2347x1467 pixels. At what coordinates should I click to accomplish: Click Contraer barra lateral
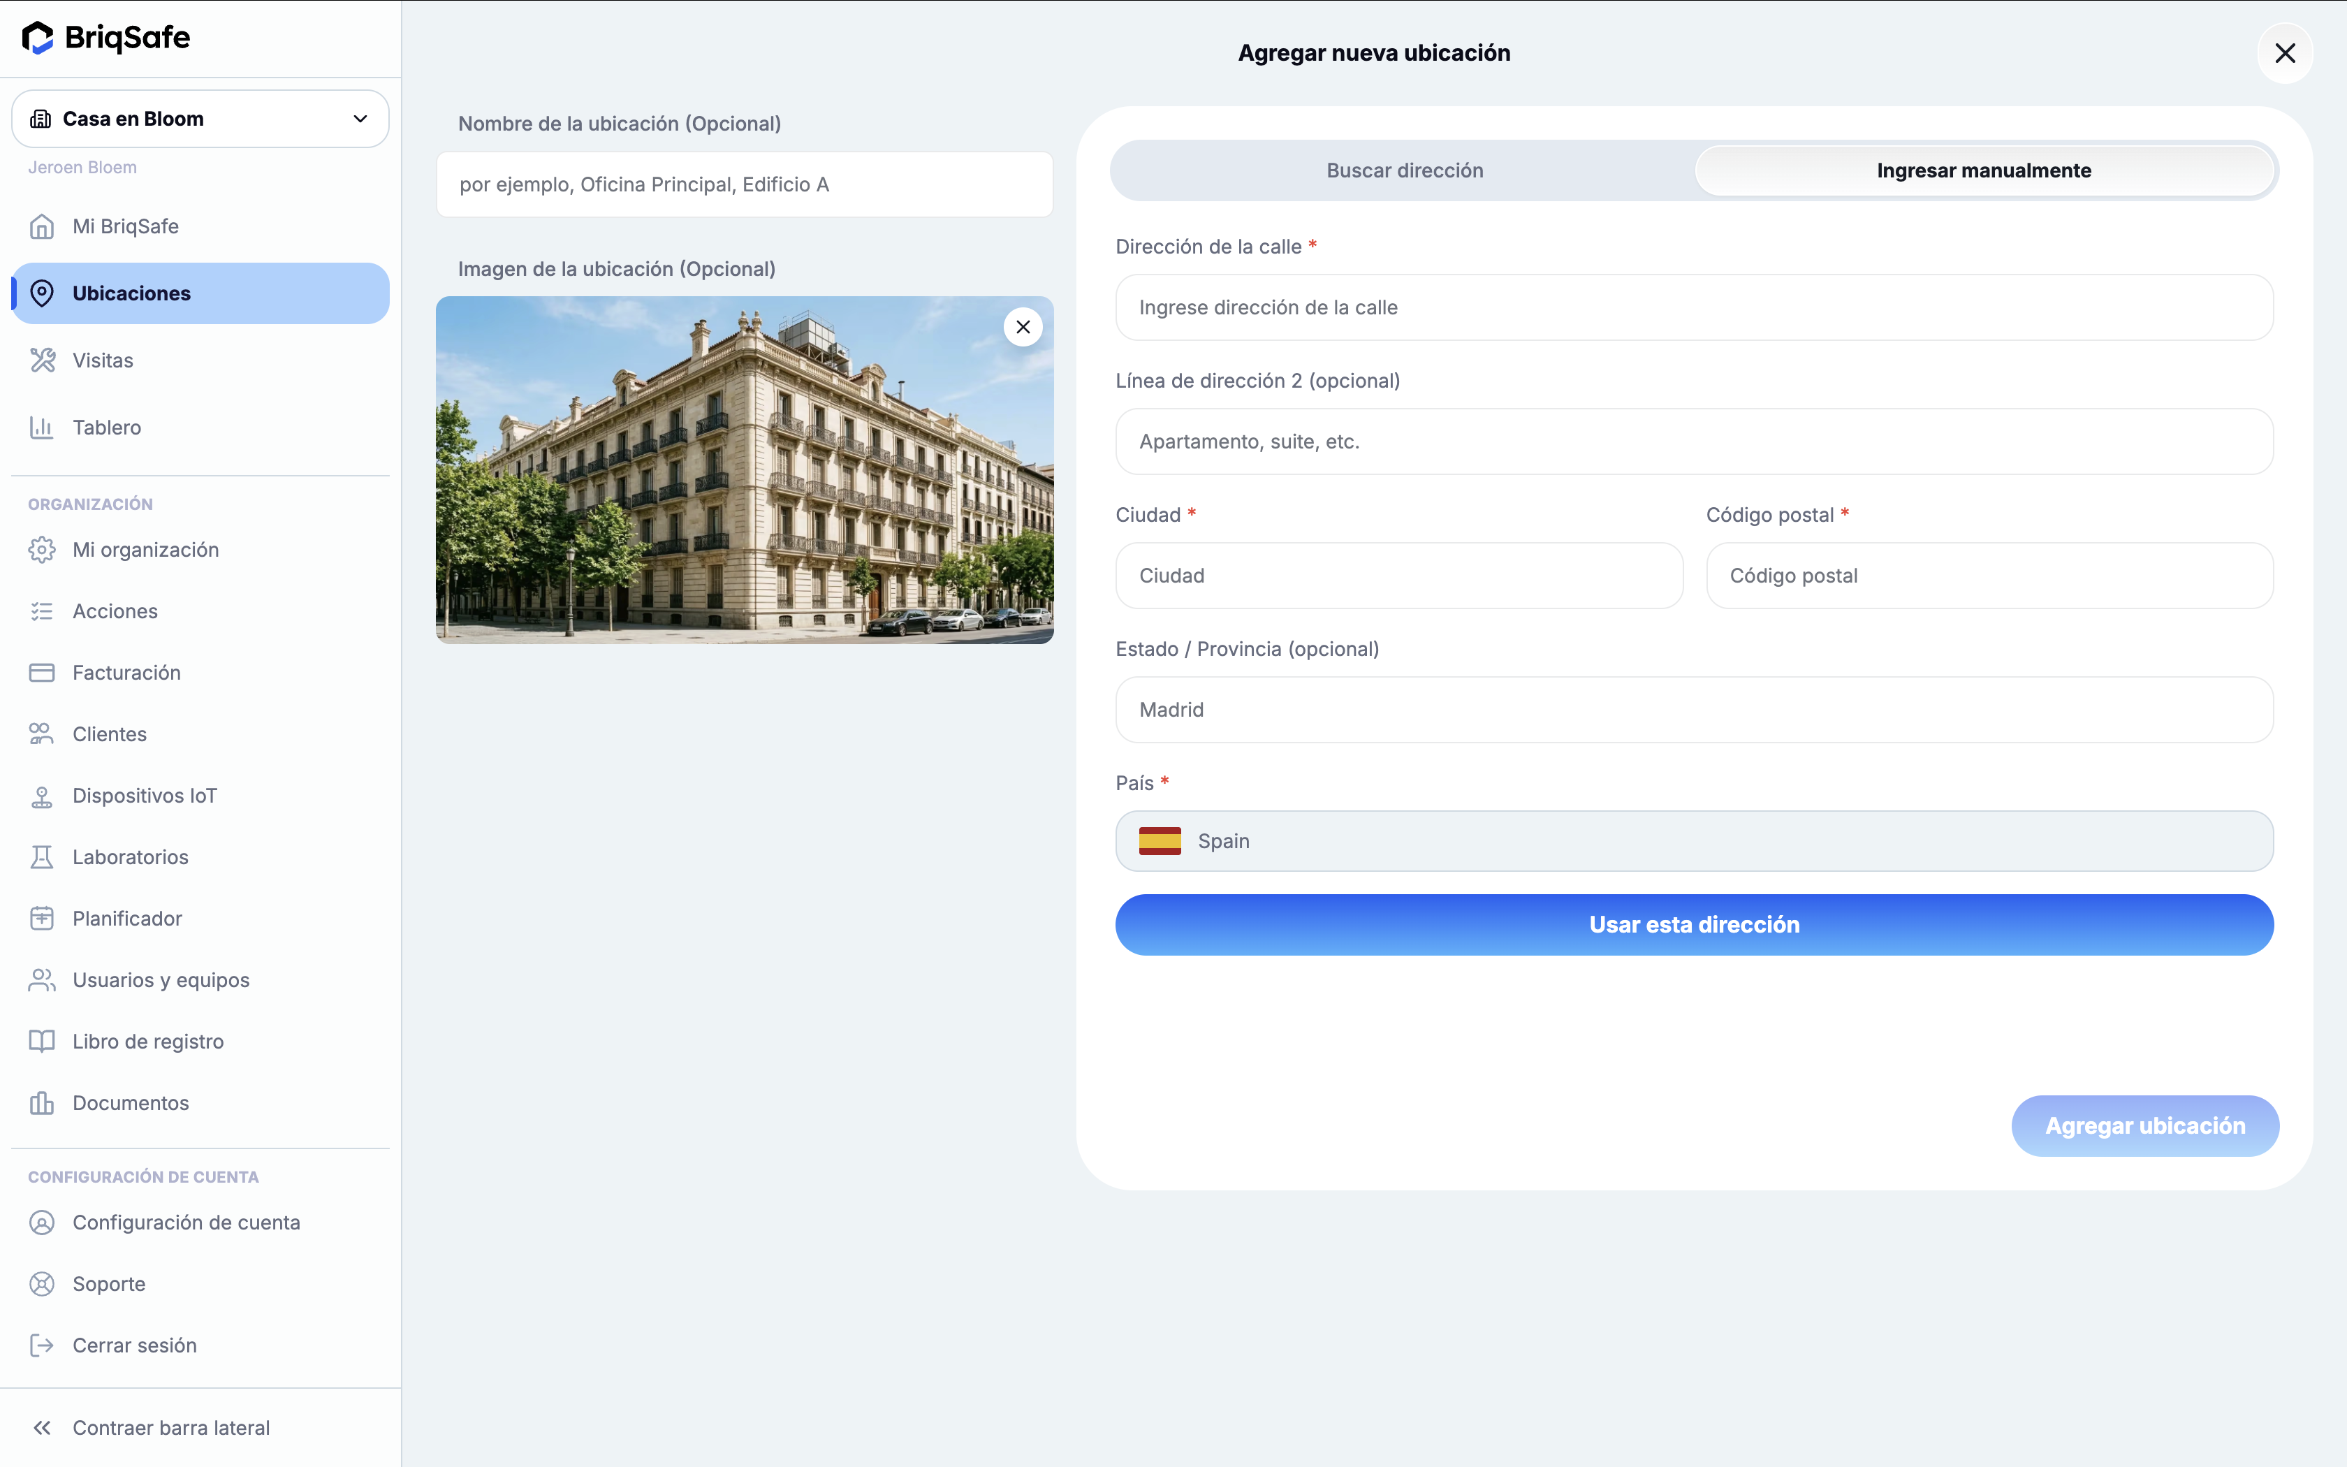click(x=200, y=1427)
